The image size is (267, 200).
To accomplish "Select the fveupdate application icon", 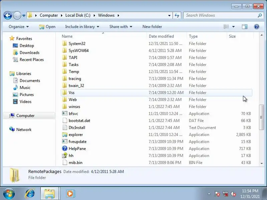I will coord(65,141).
